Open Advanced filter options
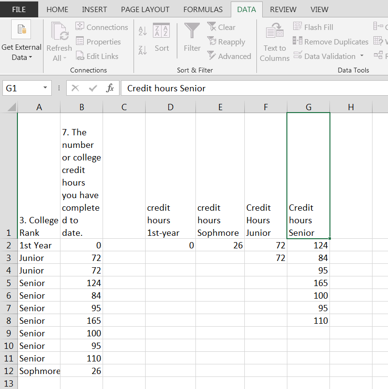Image resolution: width=388 pixels, height=389 pixels. coord(229,57)
